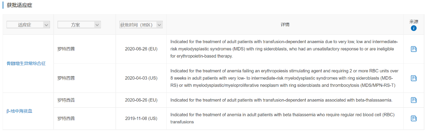Click the 来源 column header label

(x=414, y=22)
